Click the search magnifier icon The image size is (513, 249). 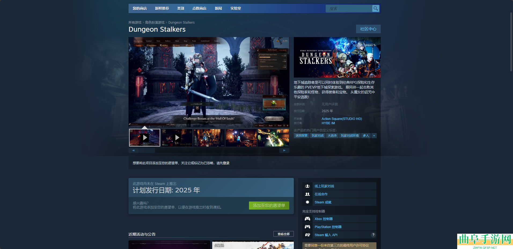pyautogui.click(x=376, y=9)
